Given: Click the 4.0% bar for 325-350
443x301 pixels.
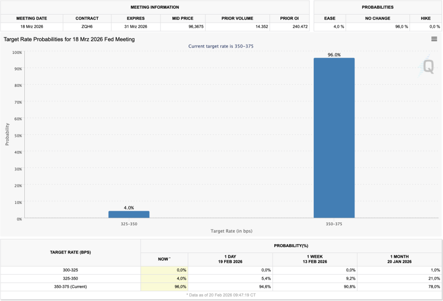Looking at the screenshot, I should (x=129, y=214).
